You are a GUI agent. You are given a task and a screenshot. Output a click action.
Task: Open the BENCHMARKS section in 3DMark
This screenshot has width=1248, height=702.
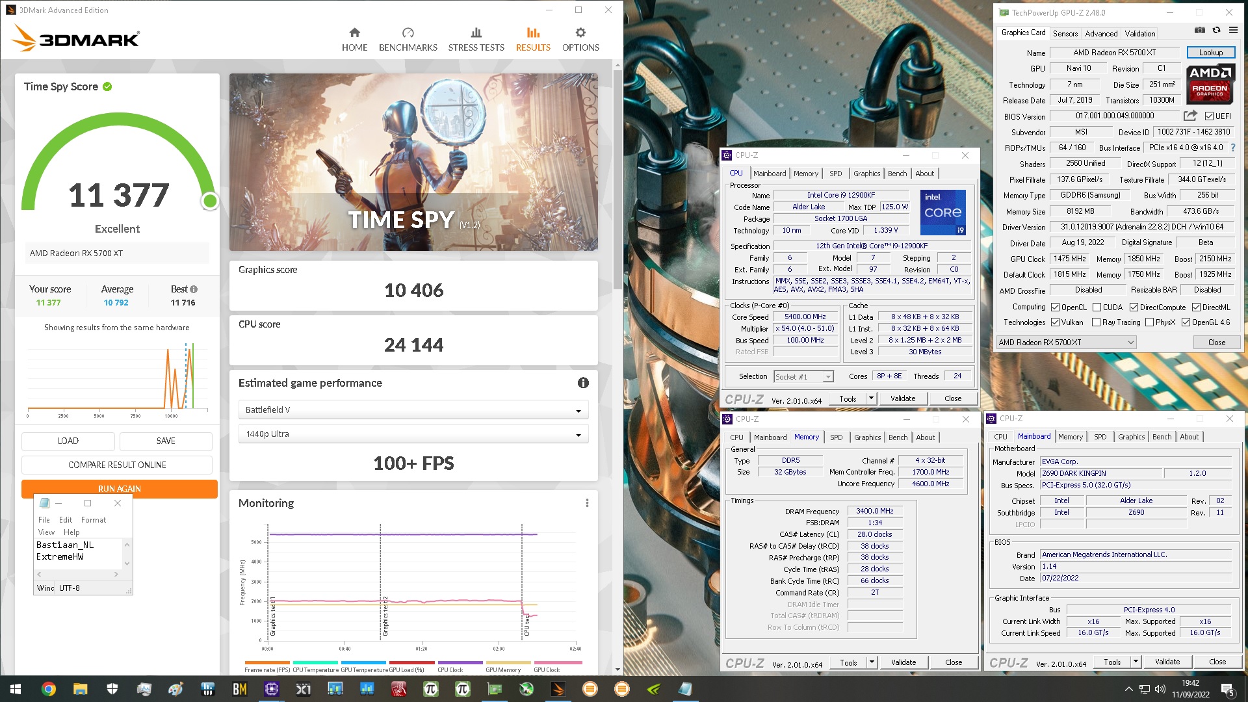[x=408, y=40]
